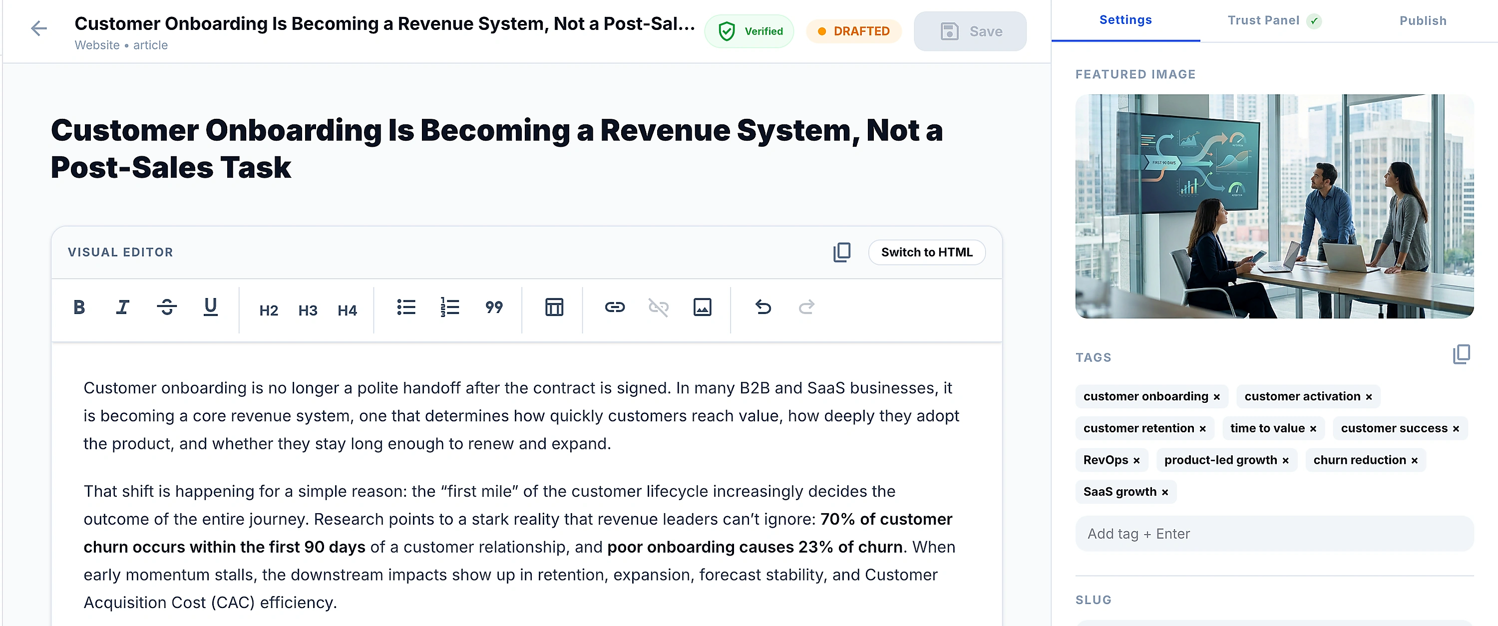Redo the last edit

point(806,308)
